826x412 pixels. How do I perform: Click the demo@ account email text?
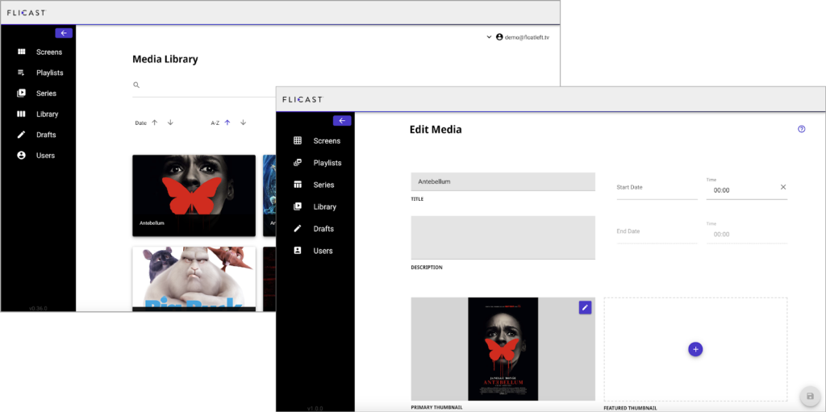(x=527, y=38)
